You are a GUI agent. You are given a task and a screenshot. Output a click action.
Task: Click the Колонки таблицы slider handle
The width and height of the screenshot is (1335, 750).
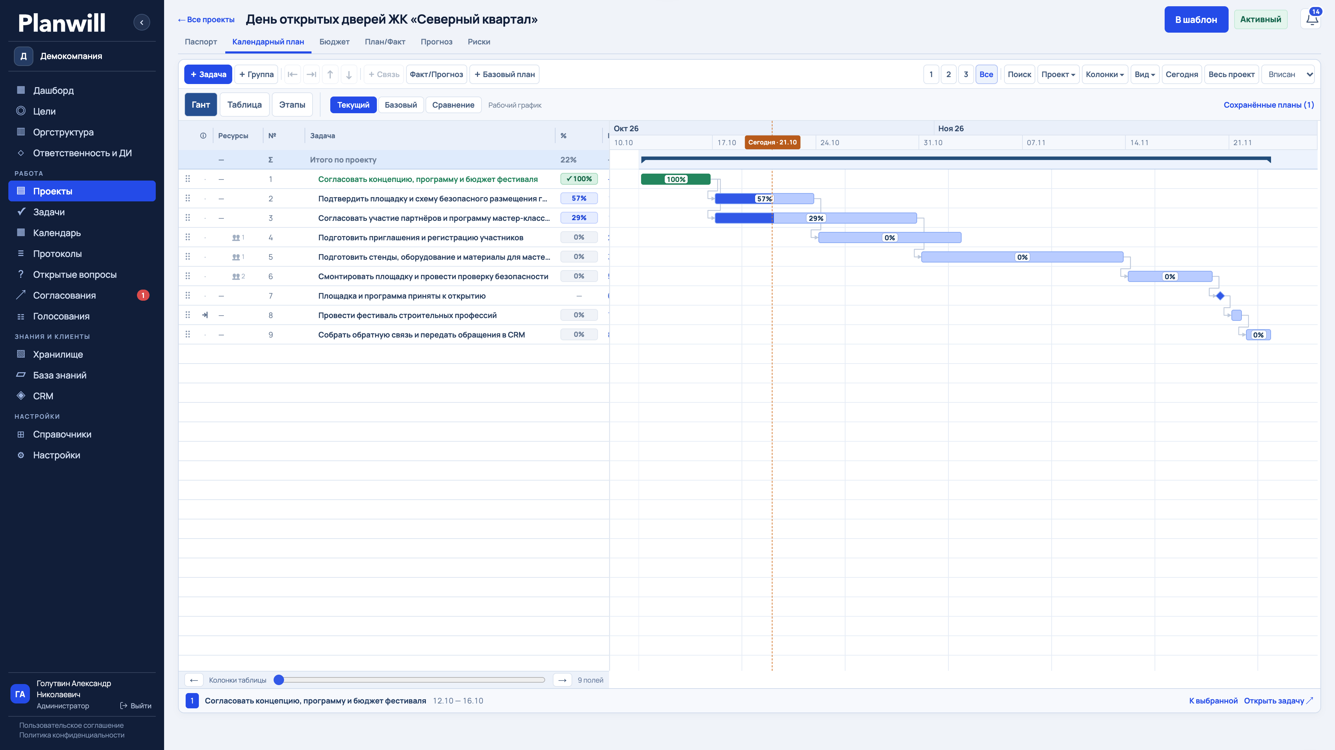point(279,680)
